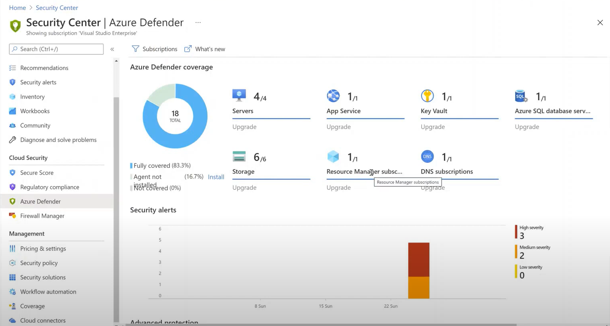Click the High severity red legend swatch
The width and height of the screenshot is (610, 326).
[x=516, y=232]
